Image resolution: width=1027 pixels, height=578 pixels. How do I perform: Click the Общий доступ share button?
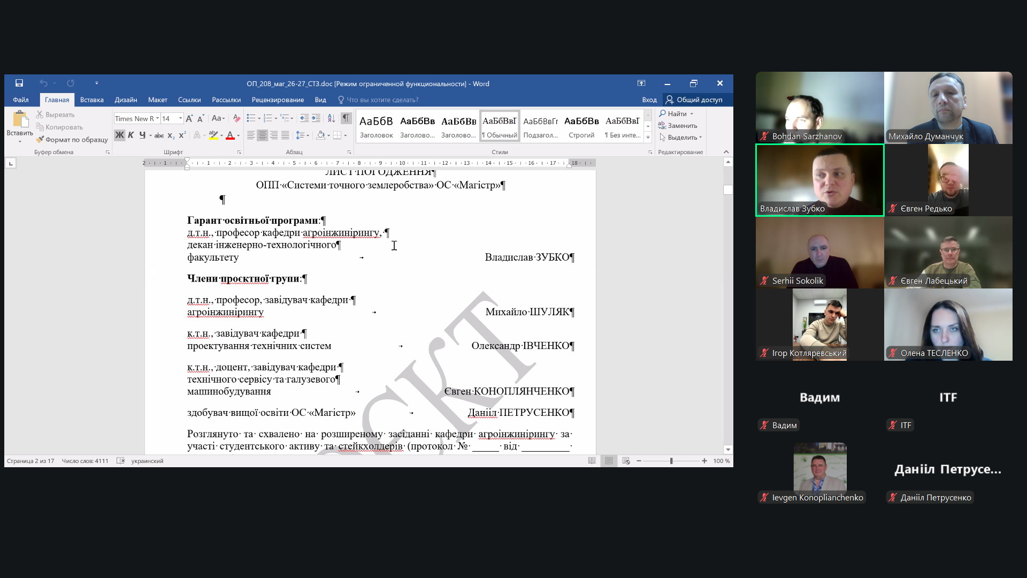pos(694,100)
